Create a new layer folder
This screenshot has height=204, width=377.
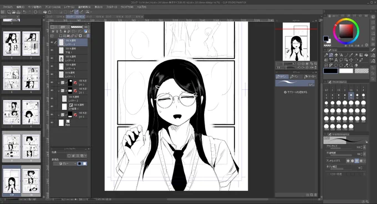68,36
